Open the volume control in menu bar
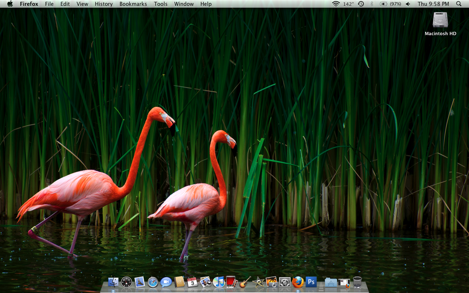The width and height of the screenshot is (469, 293). [408, 4]
